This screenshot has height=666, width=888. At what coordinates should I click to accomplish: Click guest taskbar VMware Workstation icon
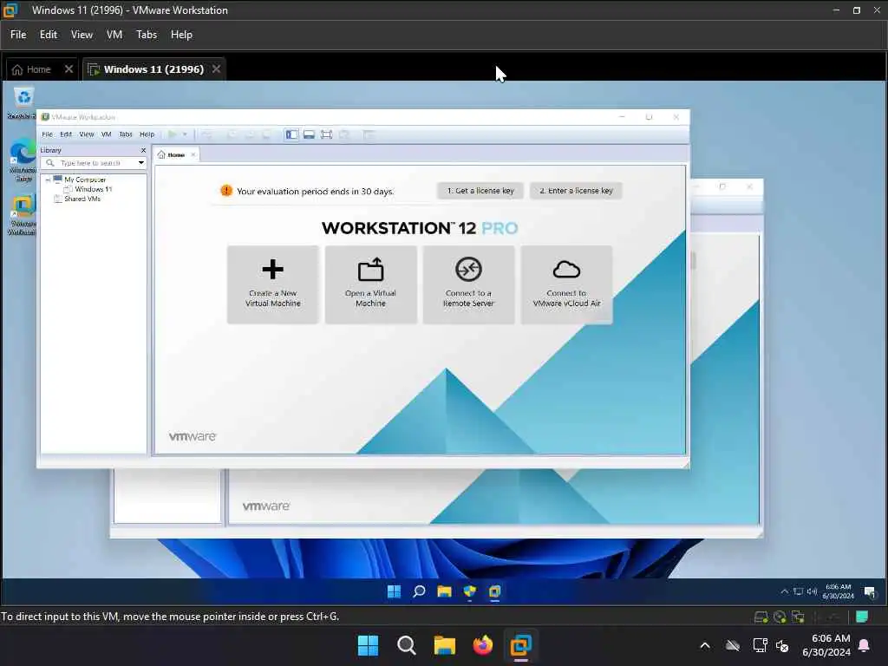tap(495, 591)
